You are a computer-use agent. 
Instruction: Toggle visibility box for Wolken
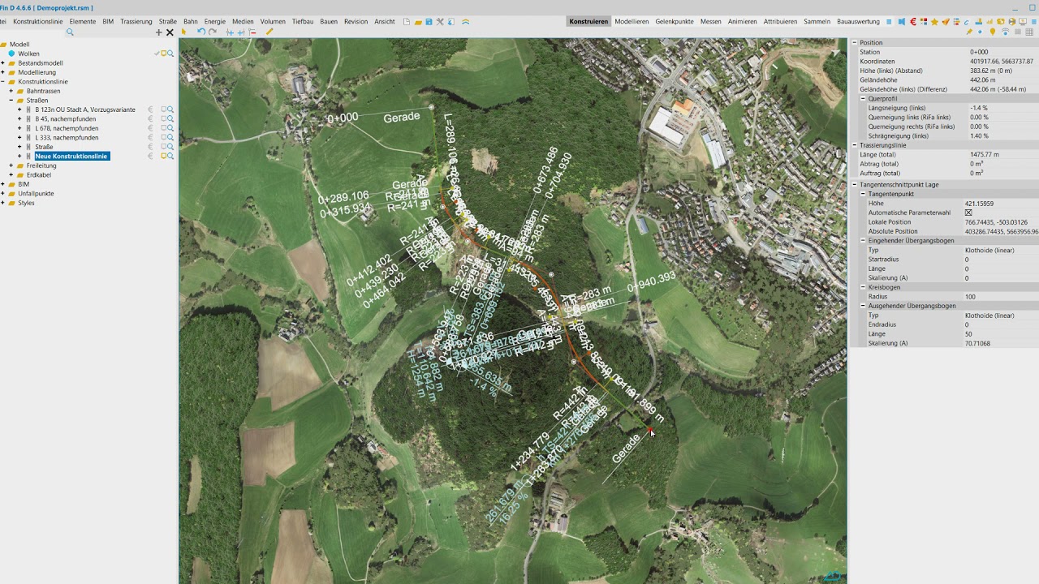(x=164, y=54)
